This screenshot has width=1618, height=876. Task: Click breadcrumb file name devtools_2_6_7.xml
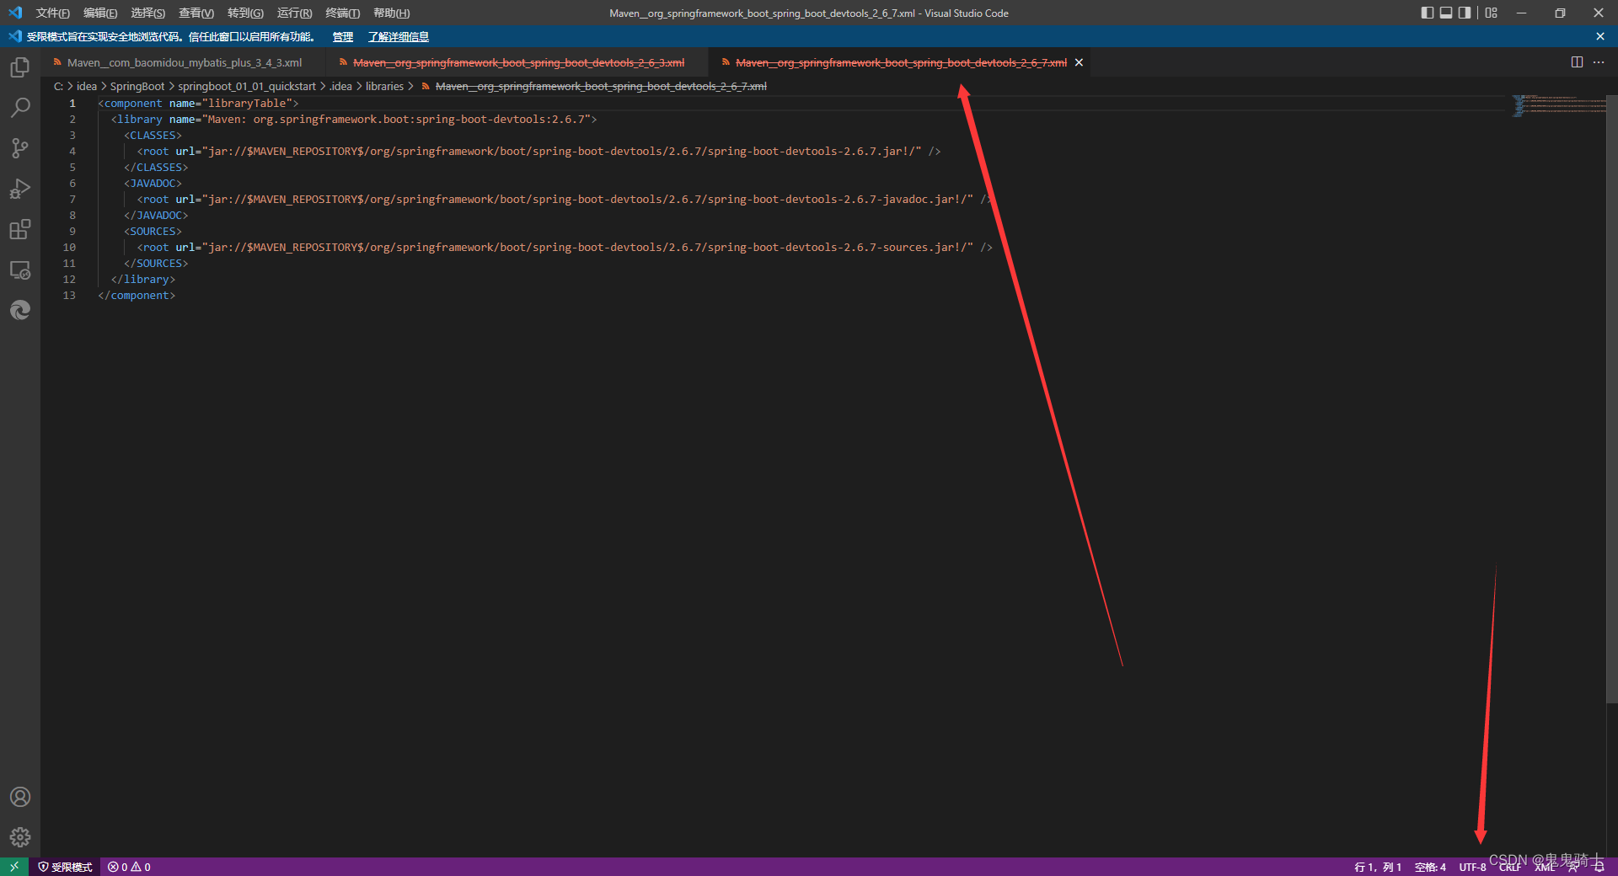(x=601, y=86)
